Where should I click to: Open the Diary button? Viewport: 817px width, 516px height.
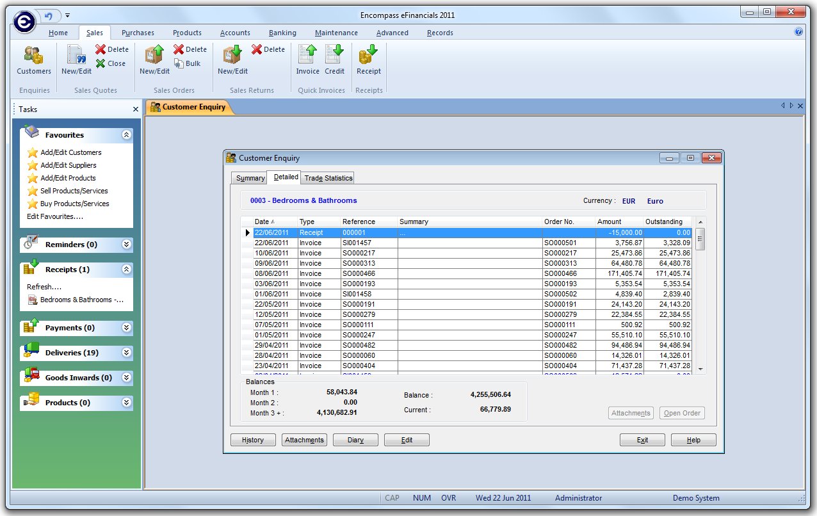[x=355, y=440]
